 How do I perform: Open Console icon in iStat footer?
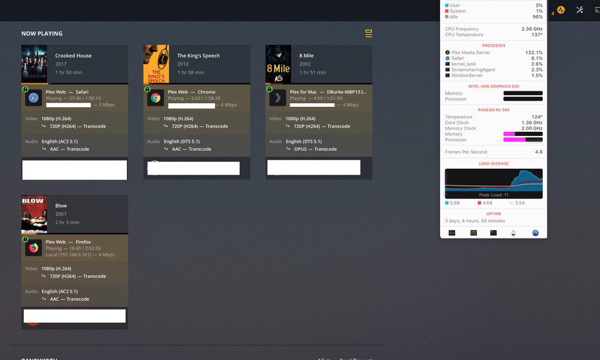tap(473, 233)
